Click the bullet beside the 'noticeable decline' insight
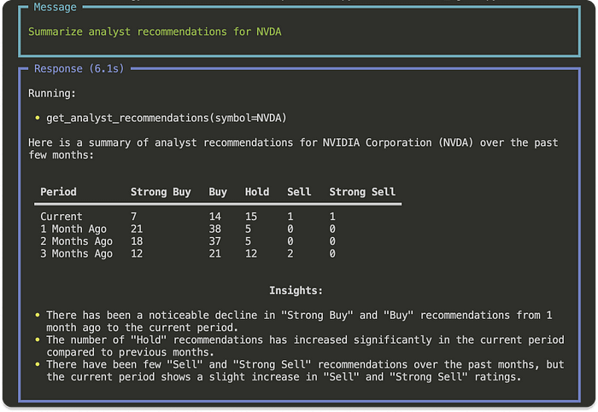The height and width of the screenshot is (412, 598). 38,316
